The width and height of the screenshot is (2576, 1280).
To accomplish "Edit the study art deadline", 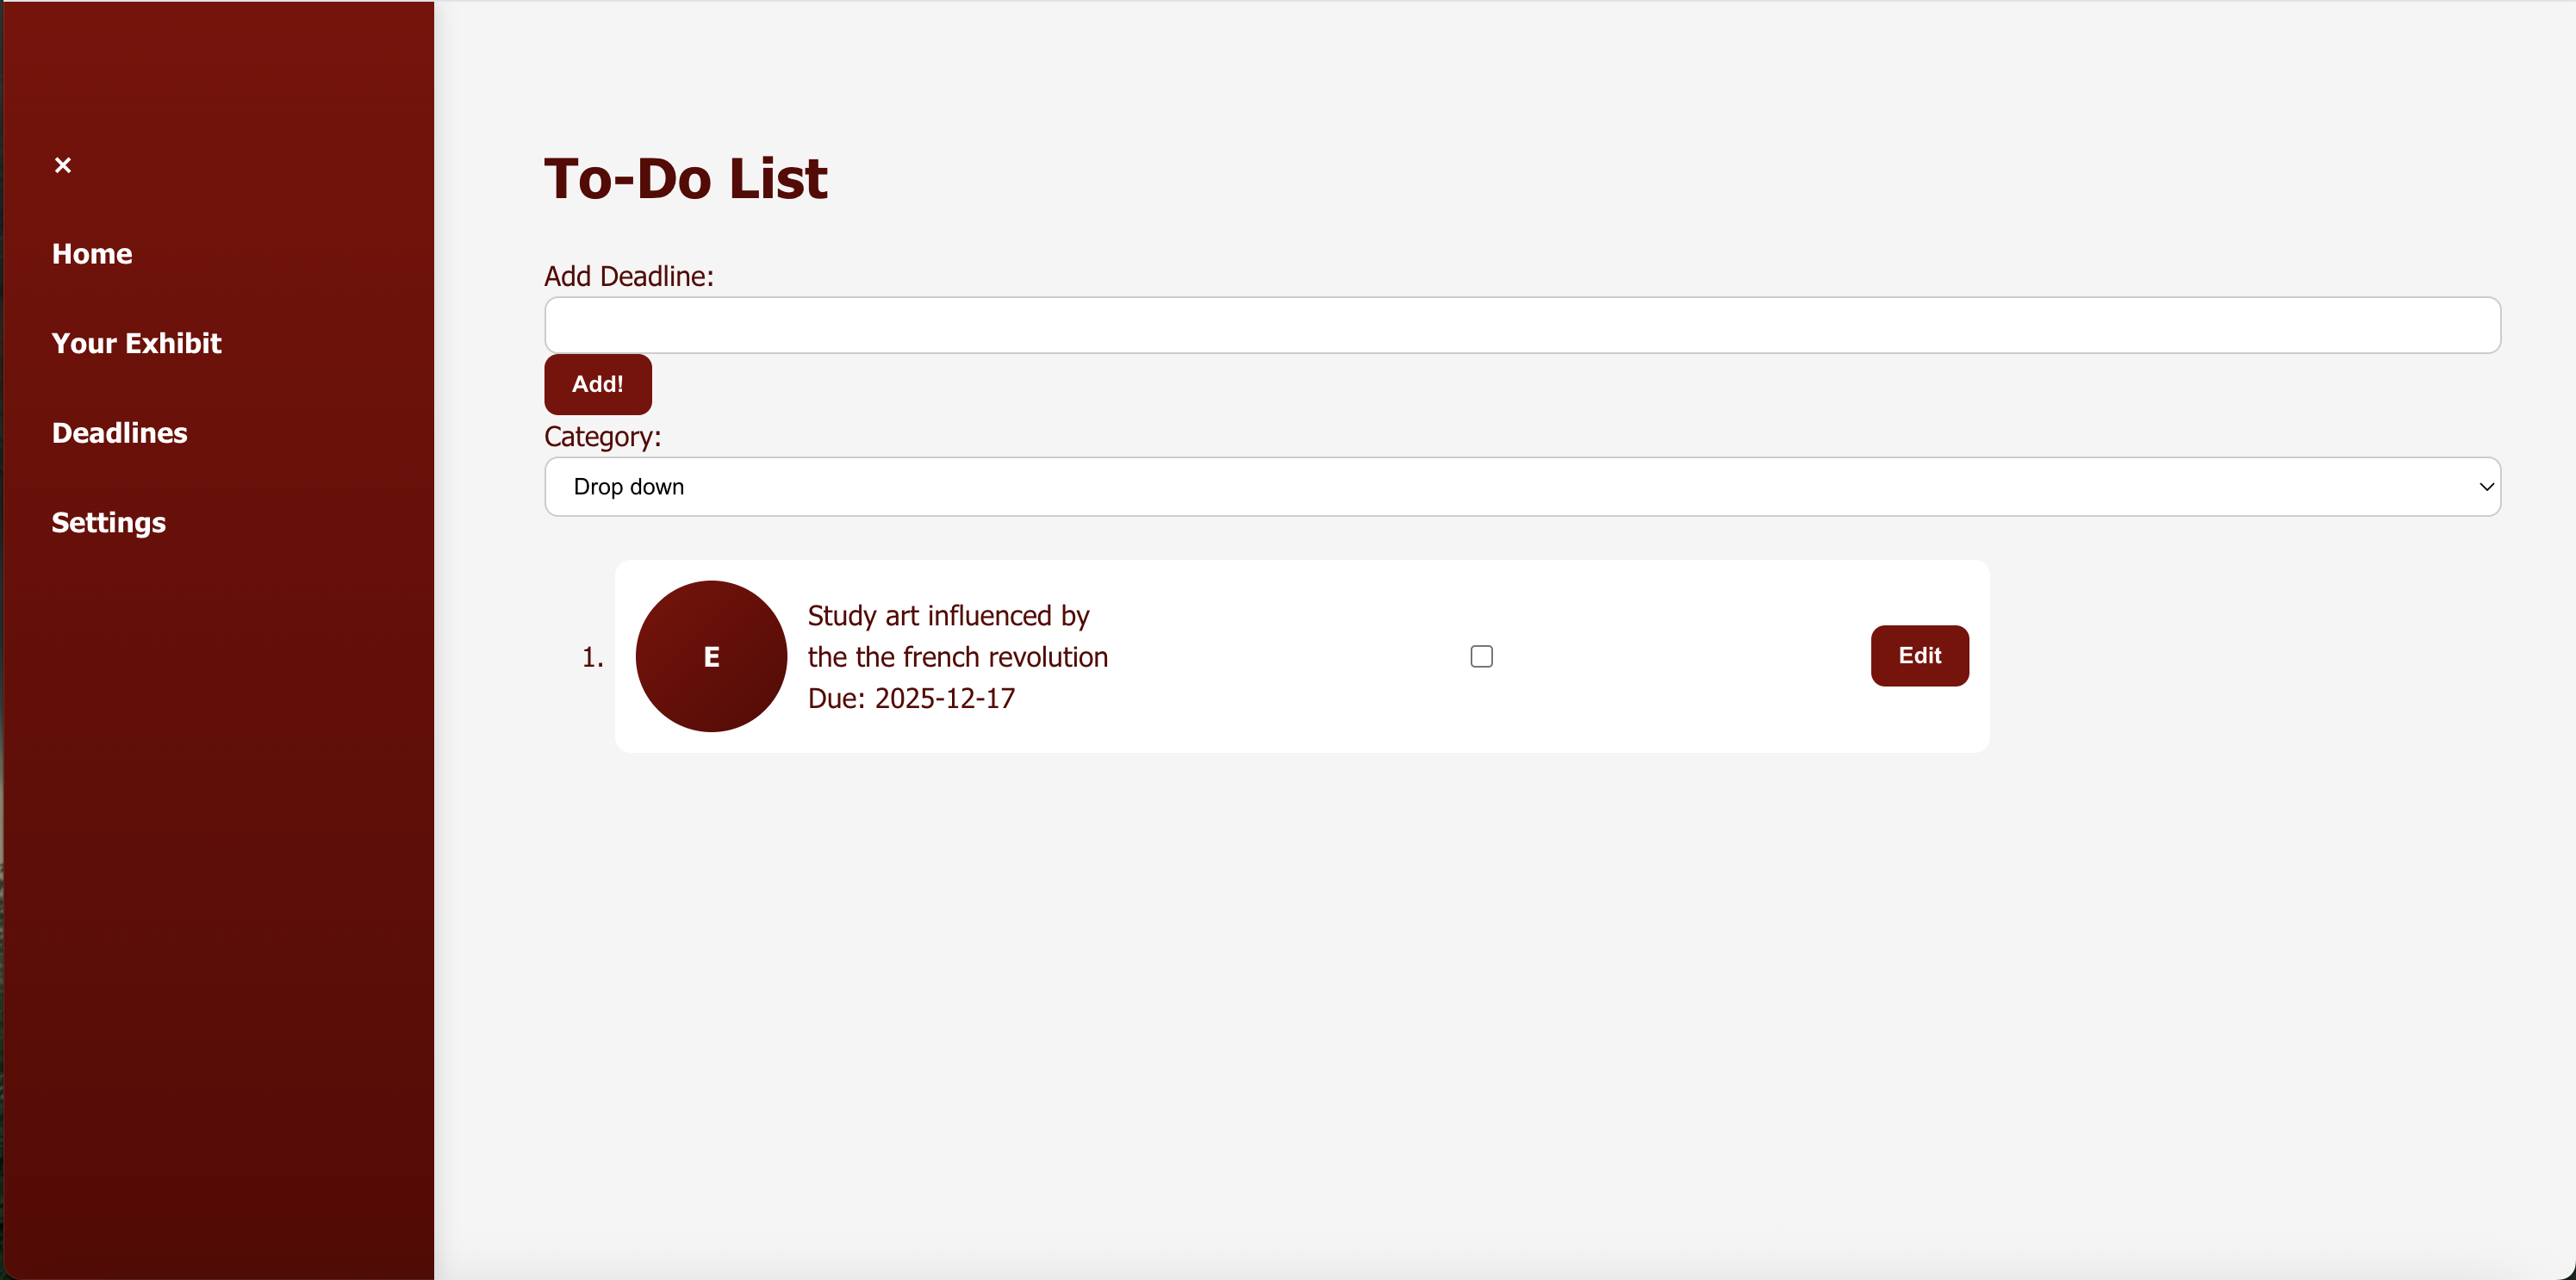I will [1918, 656].
